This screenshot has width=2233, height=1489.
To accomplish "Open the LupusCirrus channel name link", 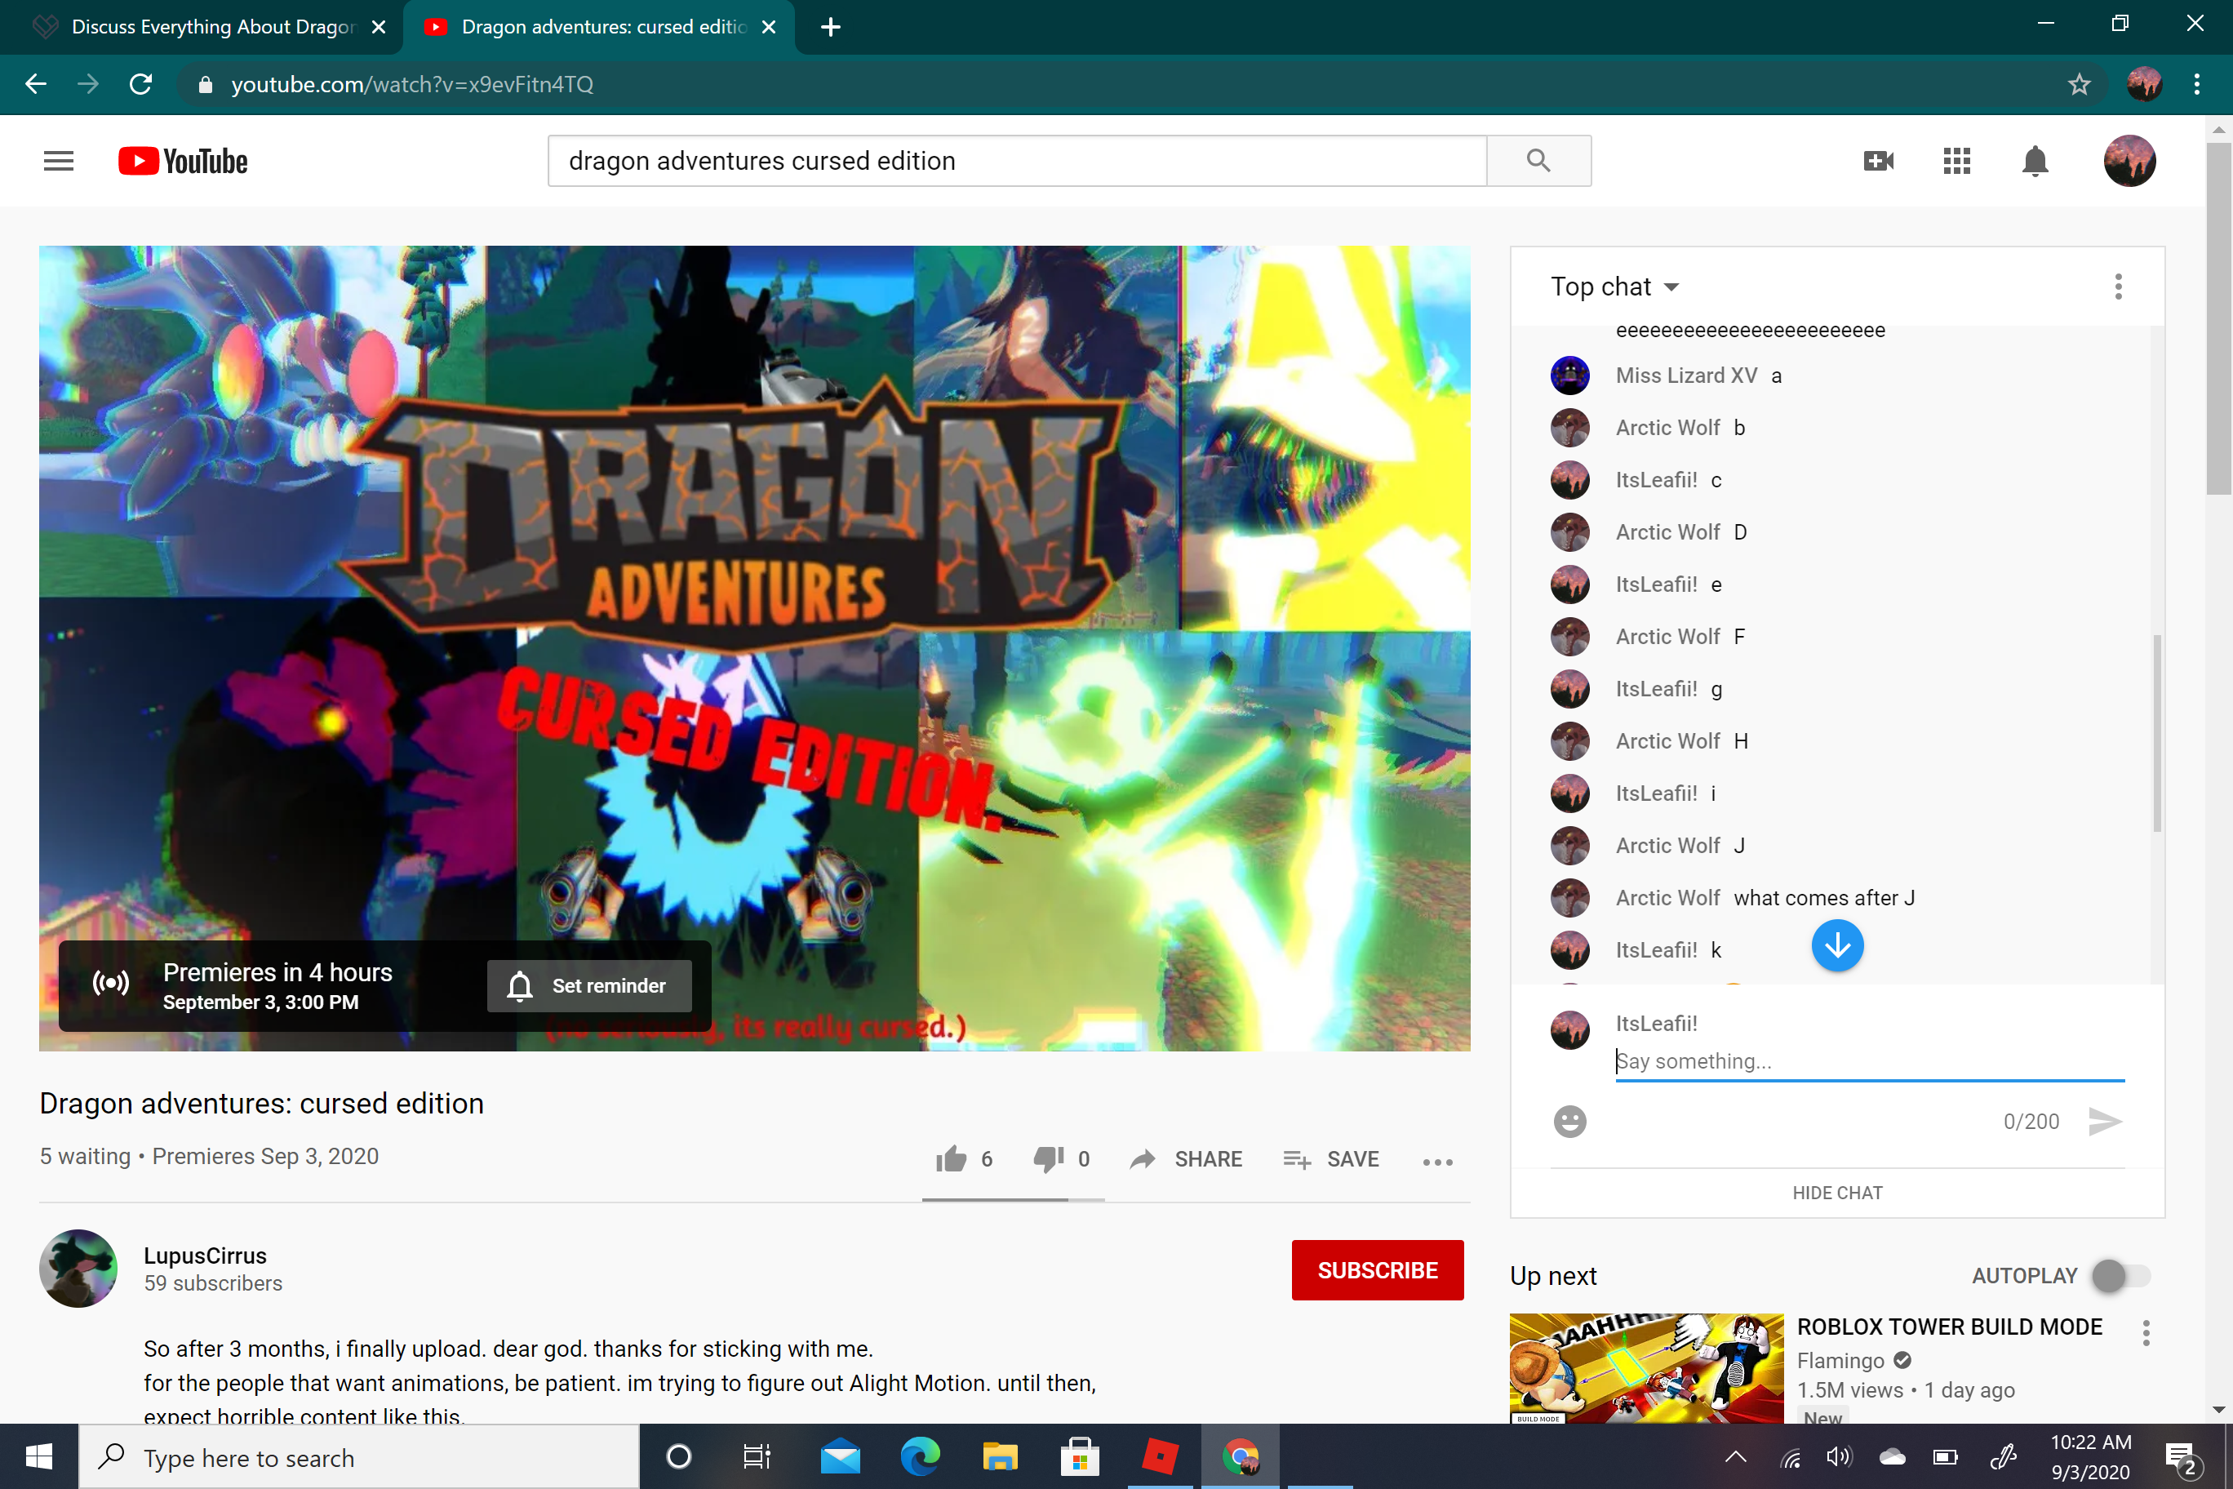I will coord(205,1256).
